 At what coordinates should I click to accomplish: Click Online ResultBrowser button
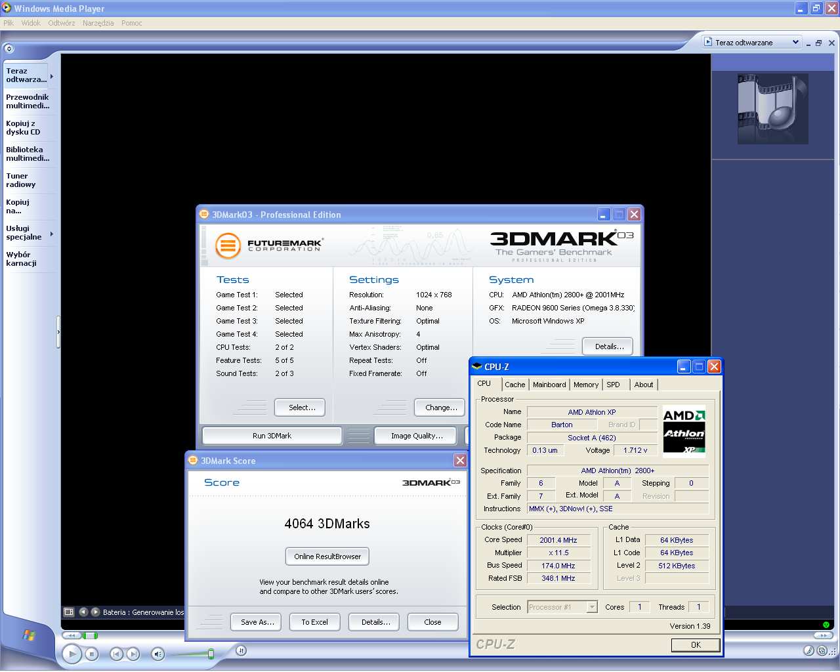[x=327, y=556]
